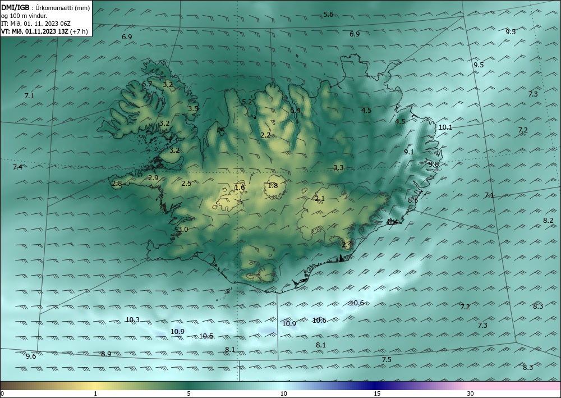Click the 1.8 value on Hofsjökull glacier
Viewport: 561px width, 398px height.
[273, 185]
